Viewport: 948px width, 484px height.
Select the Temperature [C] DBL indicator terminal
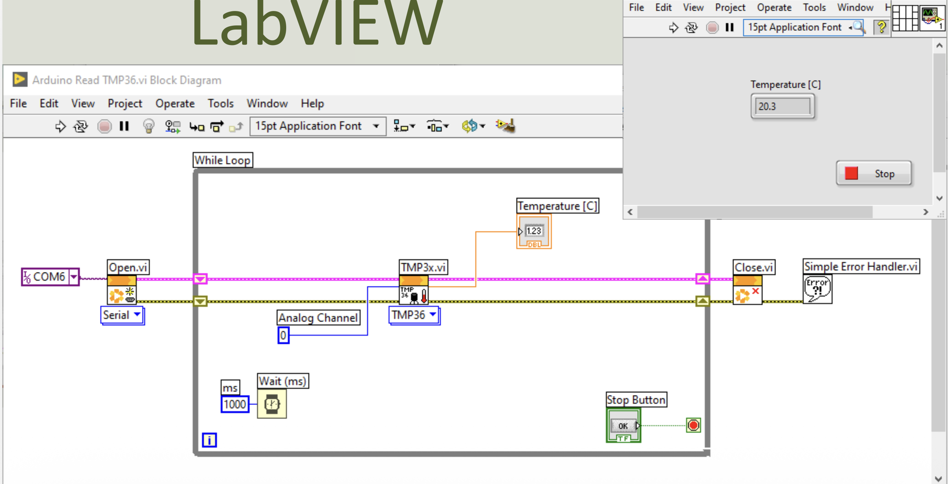[x=534, y=232]
